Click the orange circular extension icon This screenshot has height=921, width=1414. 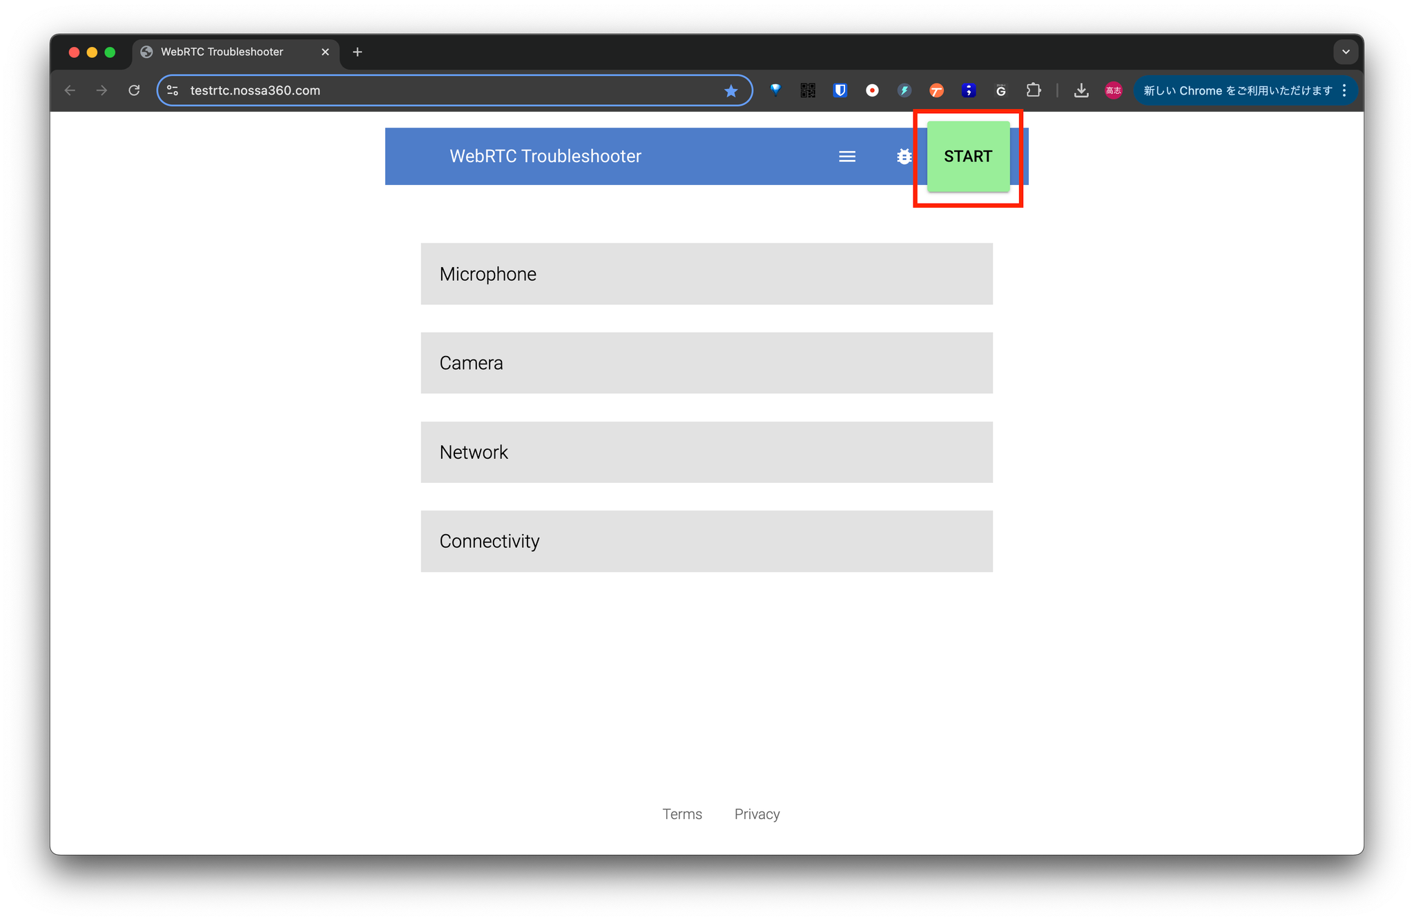936,90
